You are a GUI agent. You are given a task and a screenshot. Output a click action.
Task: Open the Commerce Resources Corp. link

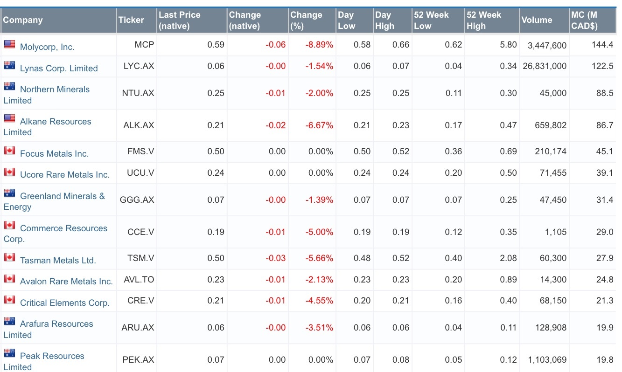63,228
